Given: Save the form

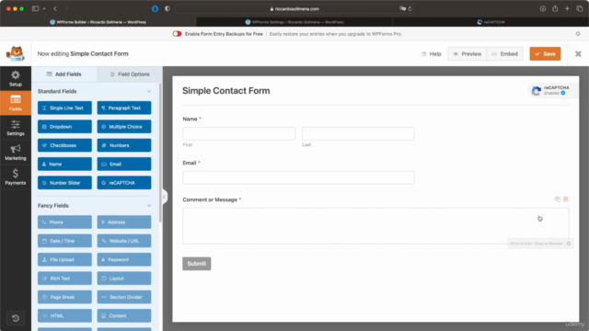Looking at the screenshot, I should pos(545,53).
